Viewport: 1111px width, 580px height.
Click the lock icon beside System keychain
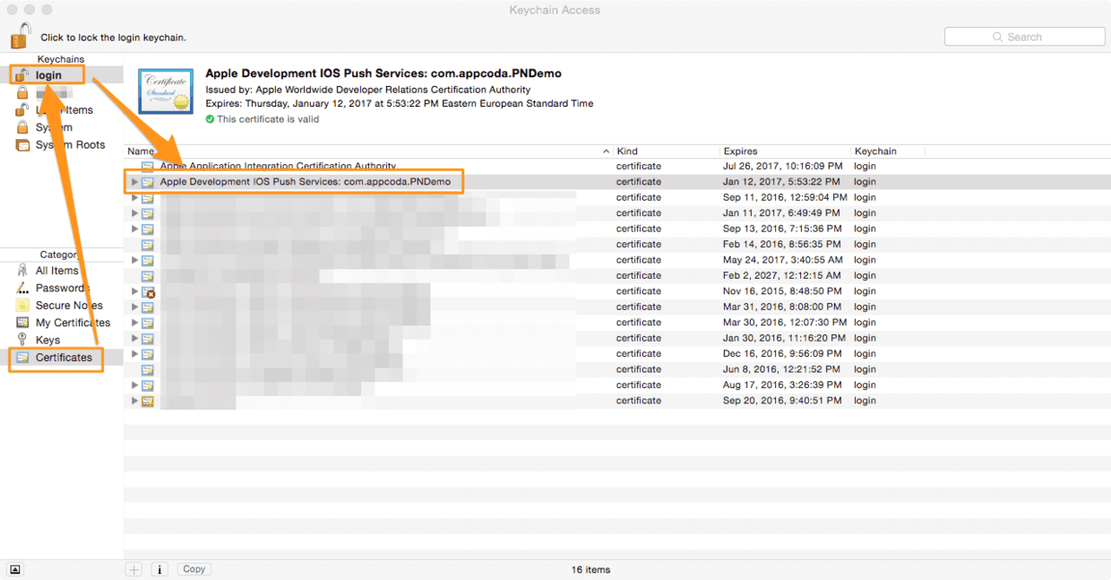tap(22, 127)
